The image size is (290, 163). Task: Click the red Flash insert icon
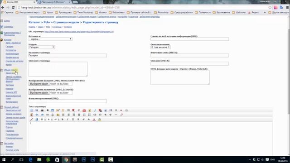[x=73, y=110]
